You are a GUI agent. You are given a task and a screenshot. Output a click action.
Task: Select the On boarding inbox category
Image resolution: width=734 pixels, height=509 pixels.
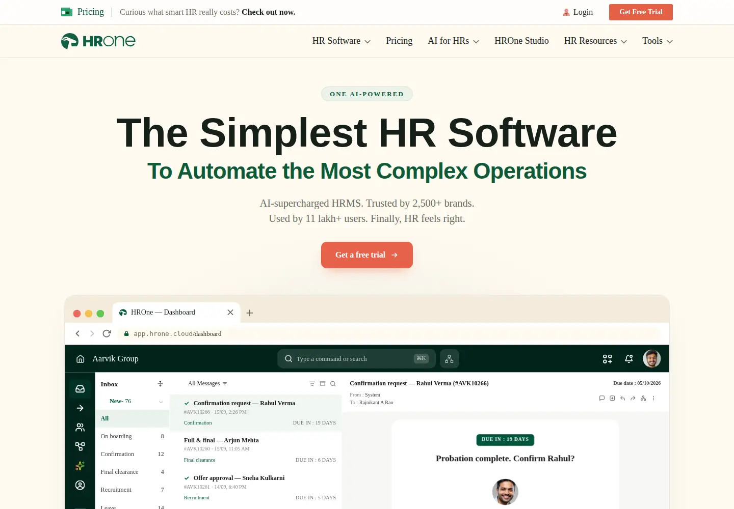133,436
